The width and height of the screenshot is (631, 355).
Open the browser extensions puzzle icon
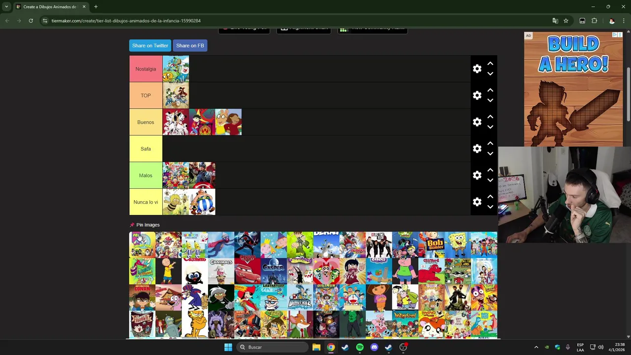pos(594,21)
